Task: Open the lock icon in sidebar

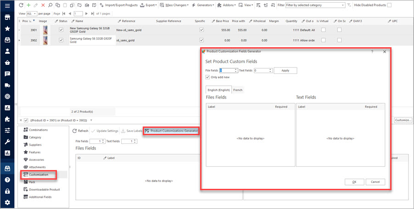Action: coord(7,191)
